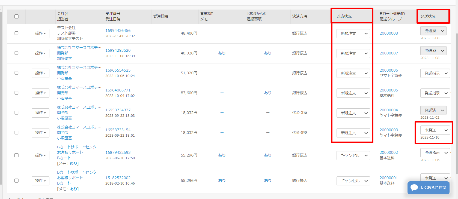Change 対応状況 dropdown for order 16964065771
This screenshot has height=199, width=458.
click(353, 93)
